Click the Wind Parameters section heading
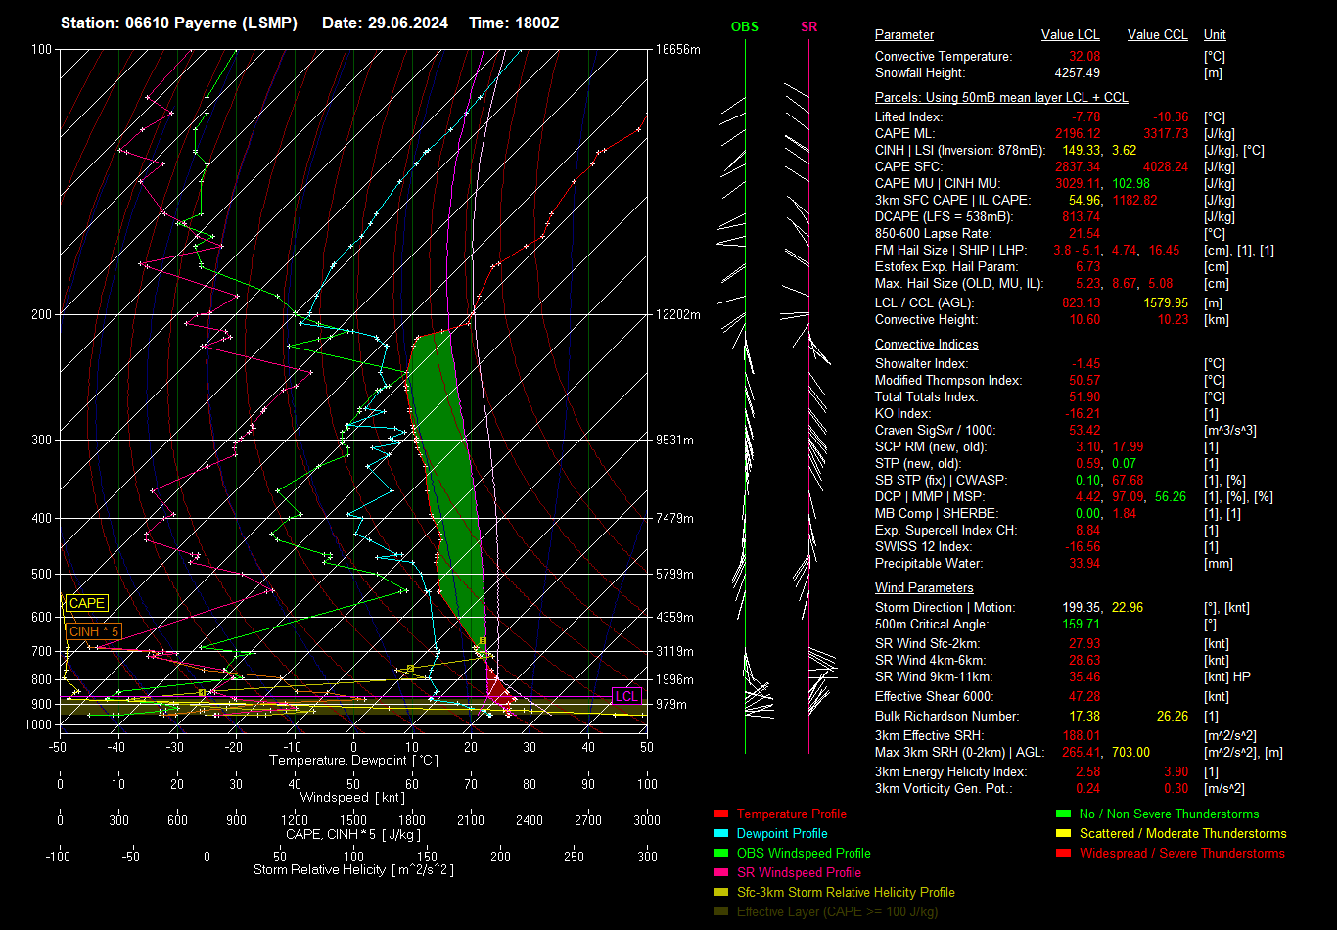The image size is (1337, 930). click(x=924, y=588)
